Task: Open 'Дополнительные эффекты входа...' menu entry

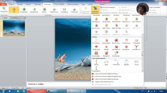Action: click(106, 74)
